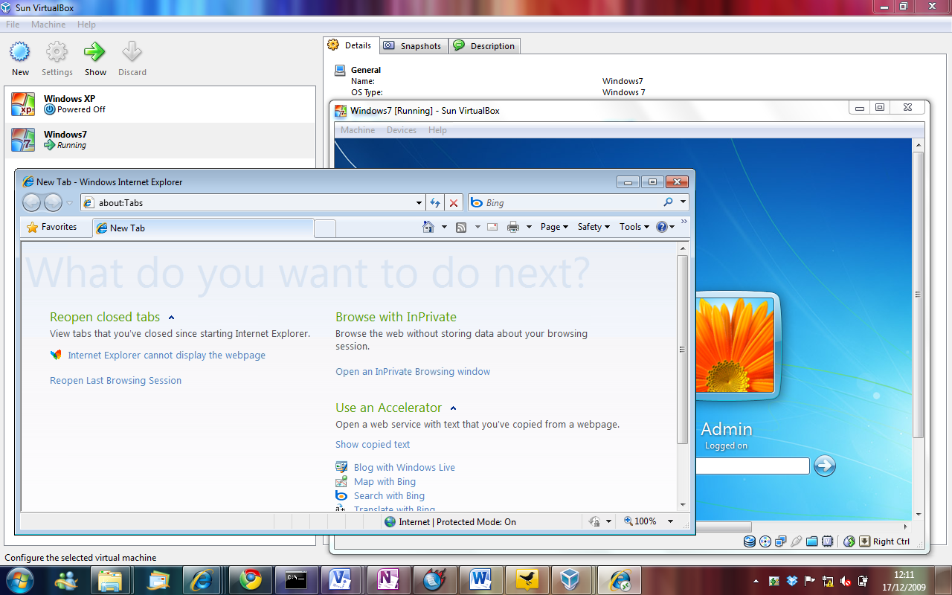Open 'Internet Explorer cannot display the webpage' link

point(167,356)
